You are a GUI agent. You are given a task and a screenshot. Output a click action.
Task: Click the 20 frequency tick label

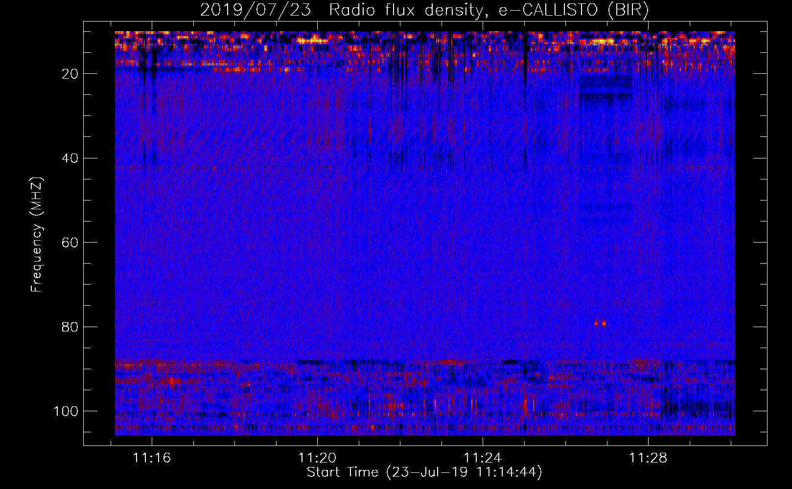tap(70, 74)
